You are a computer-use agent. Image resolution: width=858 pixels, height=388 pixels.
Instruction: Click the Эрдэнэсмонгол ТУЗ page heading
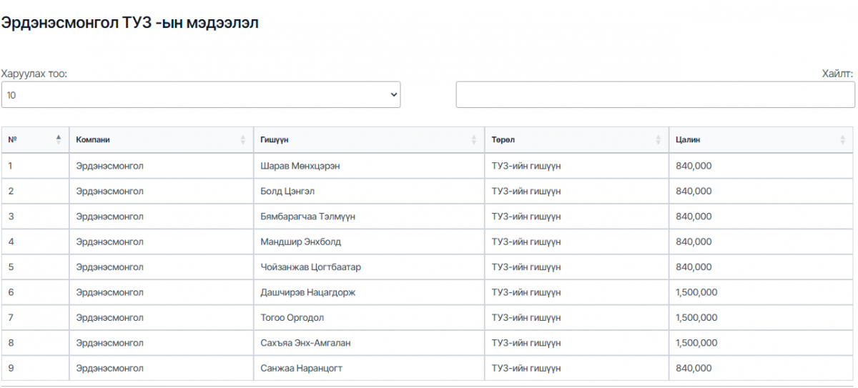[129, 23]
